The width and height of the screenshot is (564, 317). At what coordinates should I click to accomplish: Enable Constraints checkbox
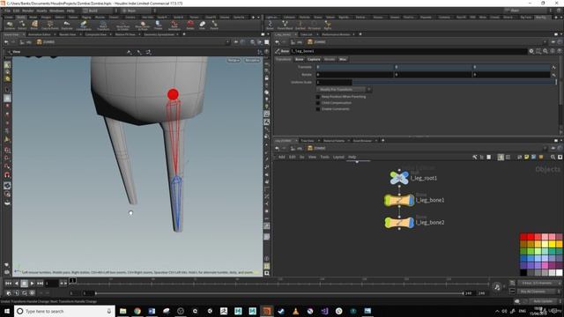317,109
